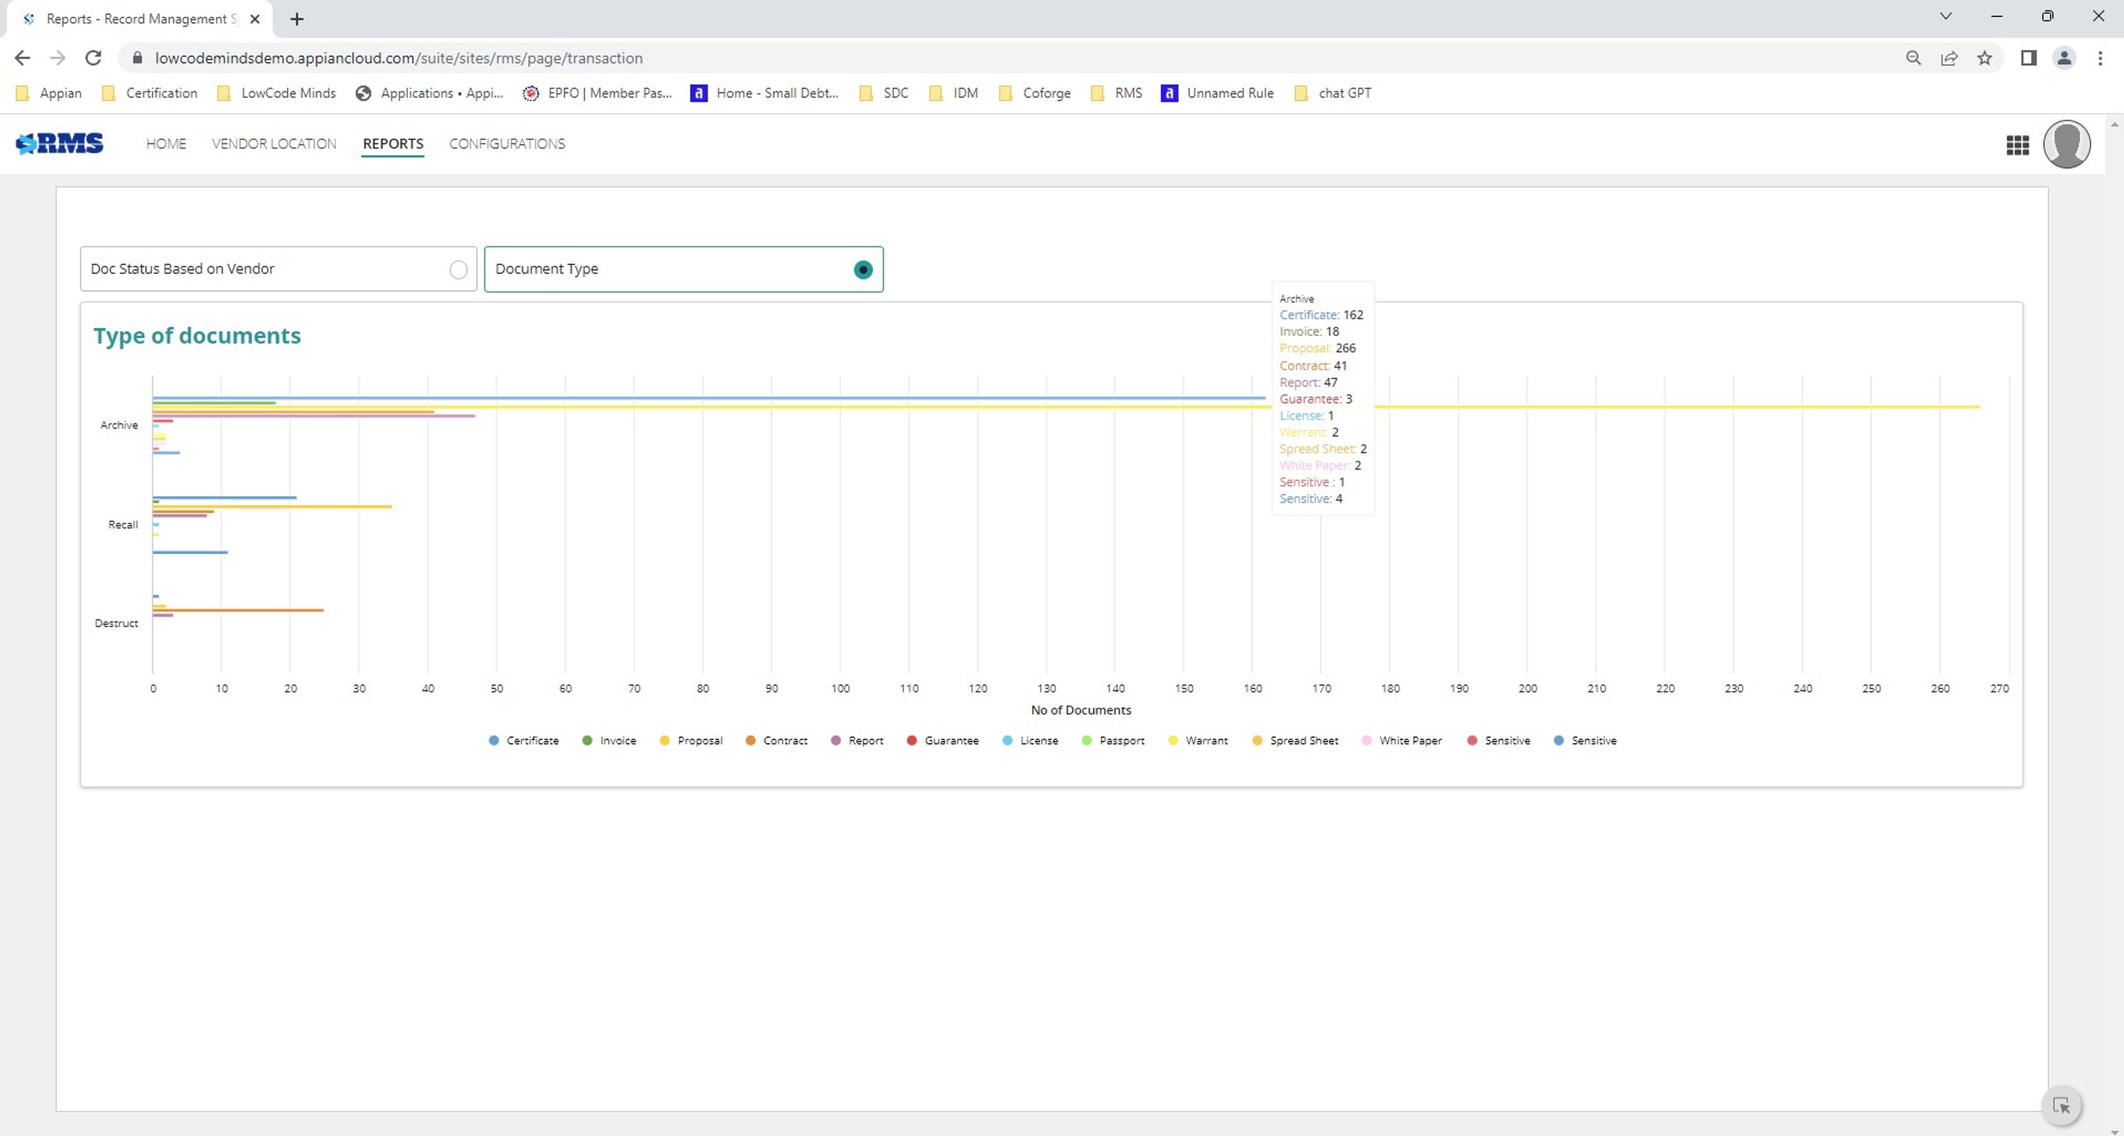Open the Coforge bookmark folder
The height and width of the screenshot is (1136, 2124).
point(1035,93)
